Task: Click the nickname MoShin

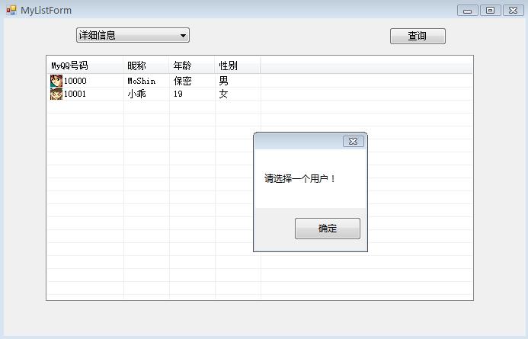Action: click(142, 81)
